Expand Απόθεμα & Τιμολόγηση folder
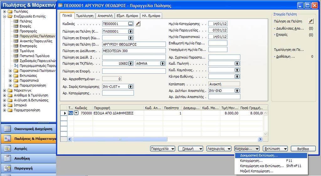The height and width of the screenshot is (176, 321). tap(4, 95)
